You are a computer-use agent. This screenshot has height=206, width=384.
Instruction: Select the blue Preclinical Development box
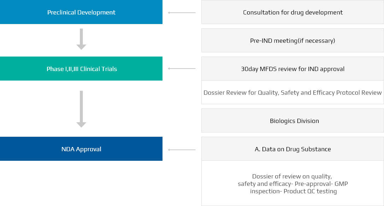[x=81, y=12]
